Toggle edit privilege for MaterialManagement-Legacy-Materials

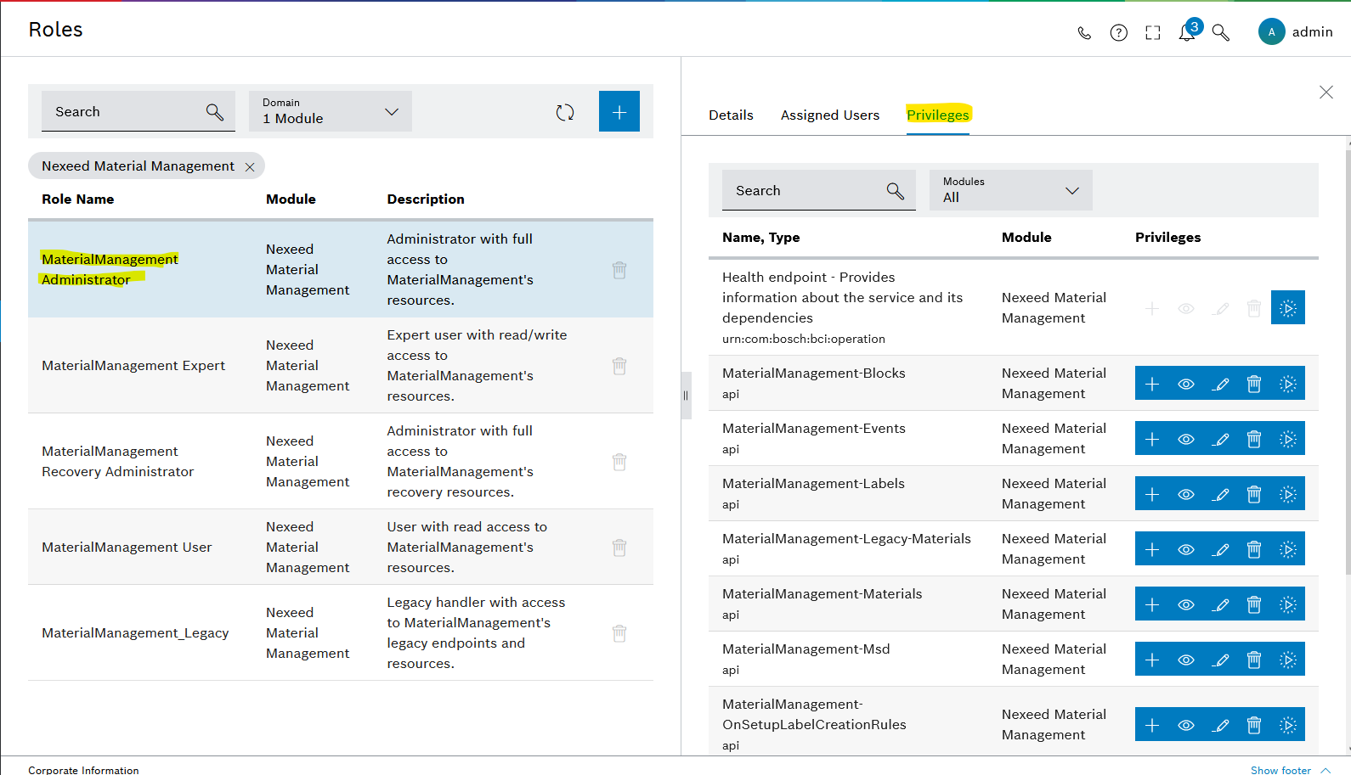1220,549
